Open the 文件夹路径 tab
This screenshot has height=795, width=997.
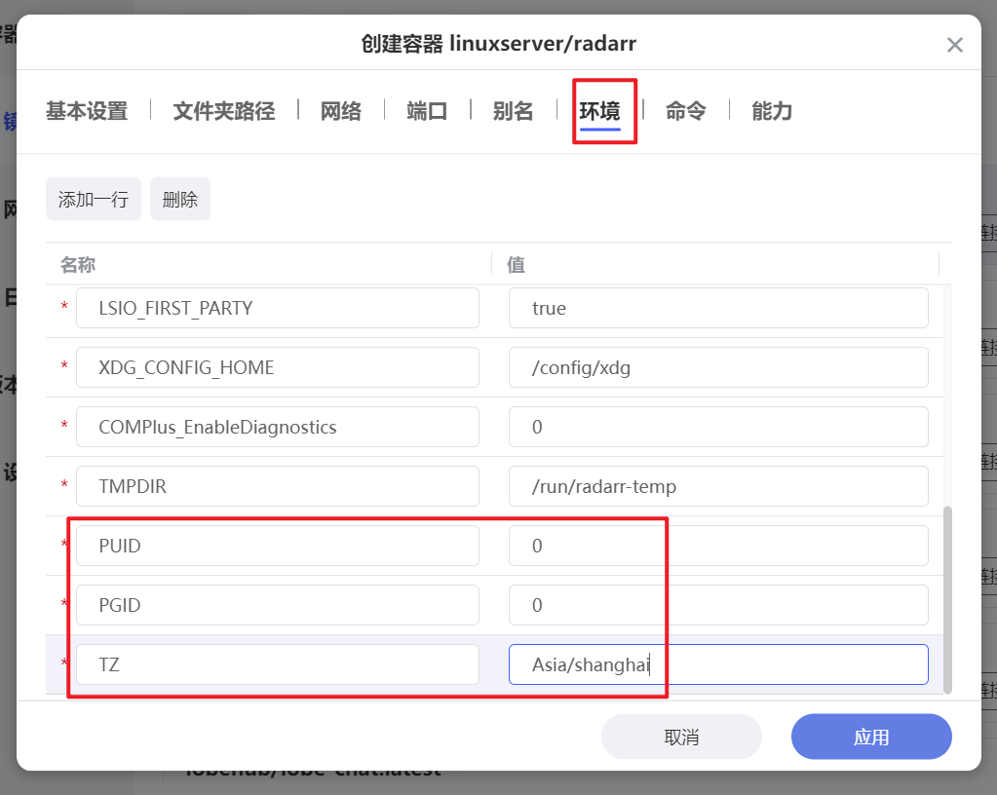pos(224,110)
